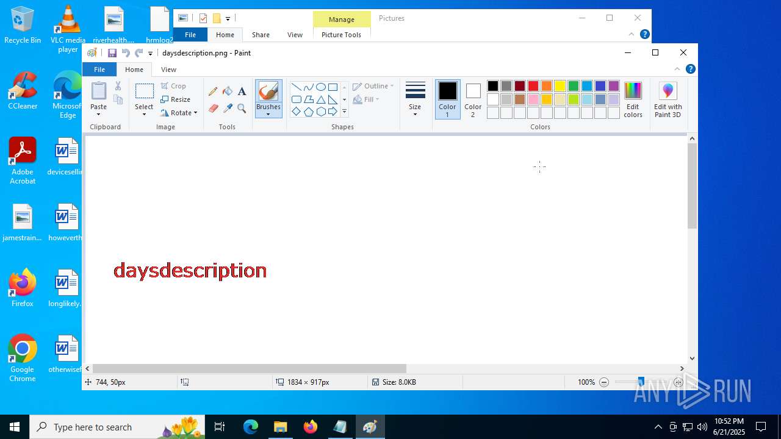Click Edit with Paint 3D
This screenshot has height=439, width=781.
668,99
